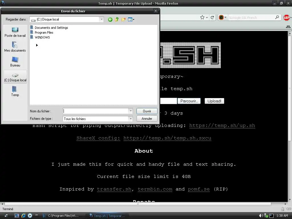Click the volume speaker tray icon
Screen dimensions: 292x219
pos(261,216)
